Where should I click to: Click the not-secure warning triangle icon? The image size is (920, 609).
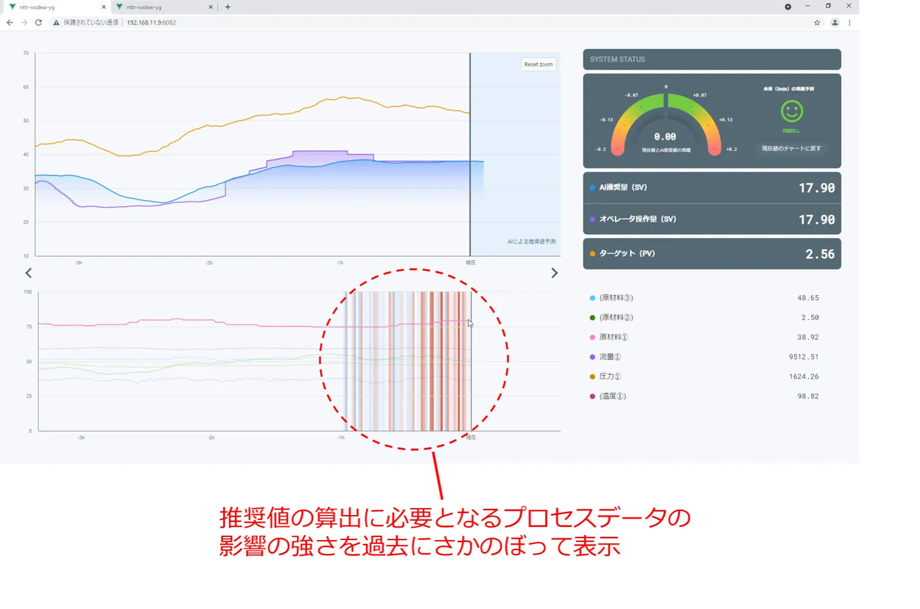[x=56, y=23]
